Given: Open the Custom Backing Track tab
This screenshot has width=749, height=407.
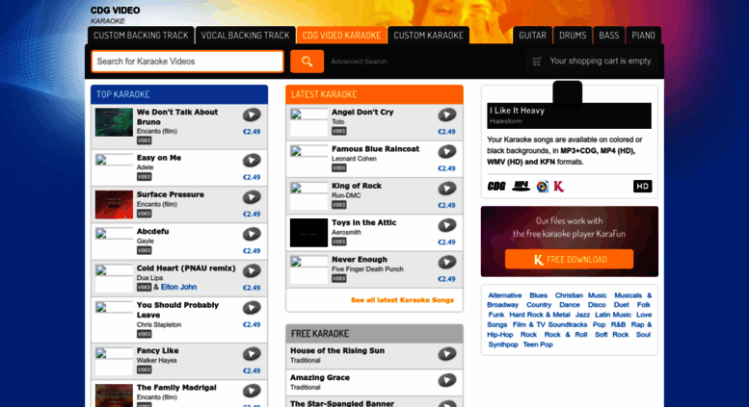Looking at the screenshot, I should click(x=141, y=36).
